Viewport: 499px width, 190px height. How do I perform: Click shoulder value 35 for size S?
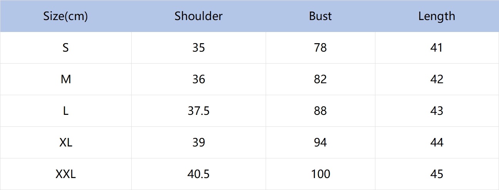click(199, 48)
